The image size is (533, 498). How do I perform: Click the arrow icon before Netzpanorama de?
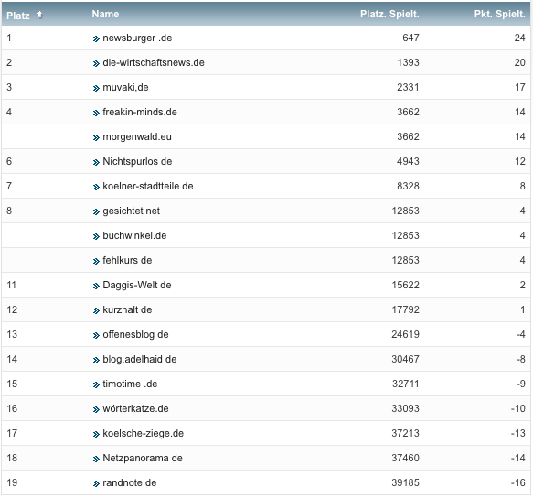click(x=96, y=460)
